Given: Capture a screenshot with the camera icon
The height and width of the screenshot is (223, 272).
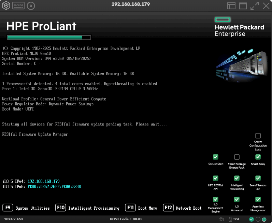Looking at the screenshot, I should pos(221,219).
